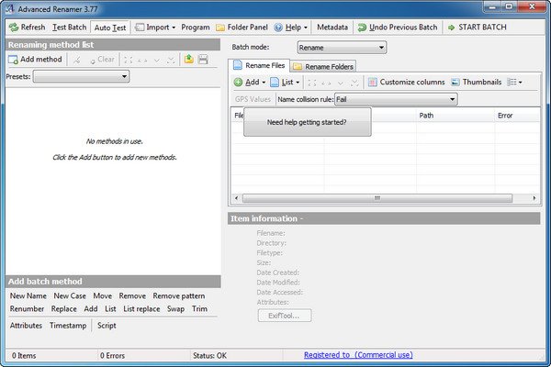The height and width of the screenshot is (367, 551).
Task: Add a Timestamp batch method
Action: pos(68,326)
